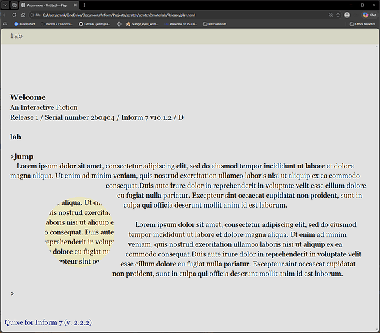Add page to favorites with the star icon
Image resolution: width=380 pixels, height=333 pixels.
(338, 15)
